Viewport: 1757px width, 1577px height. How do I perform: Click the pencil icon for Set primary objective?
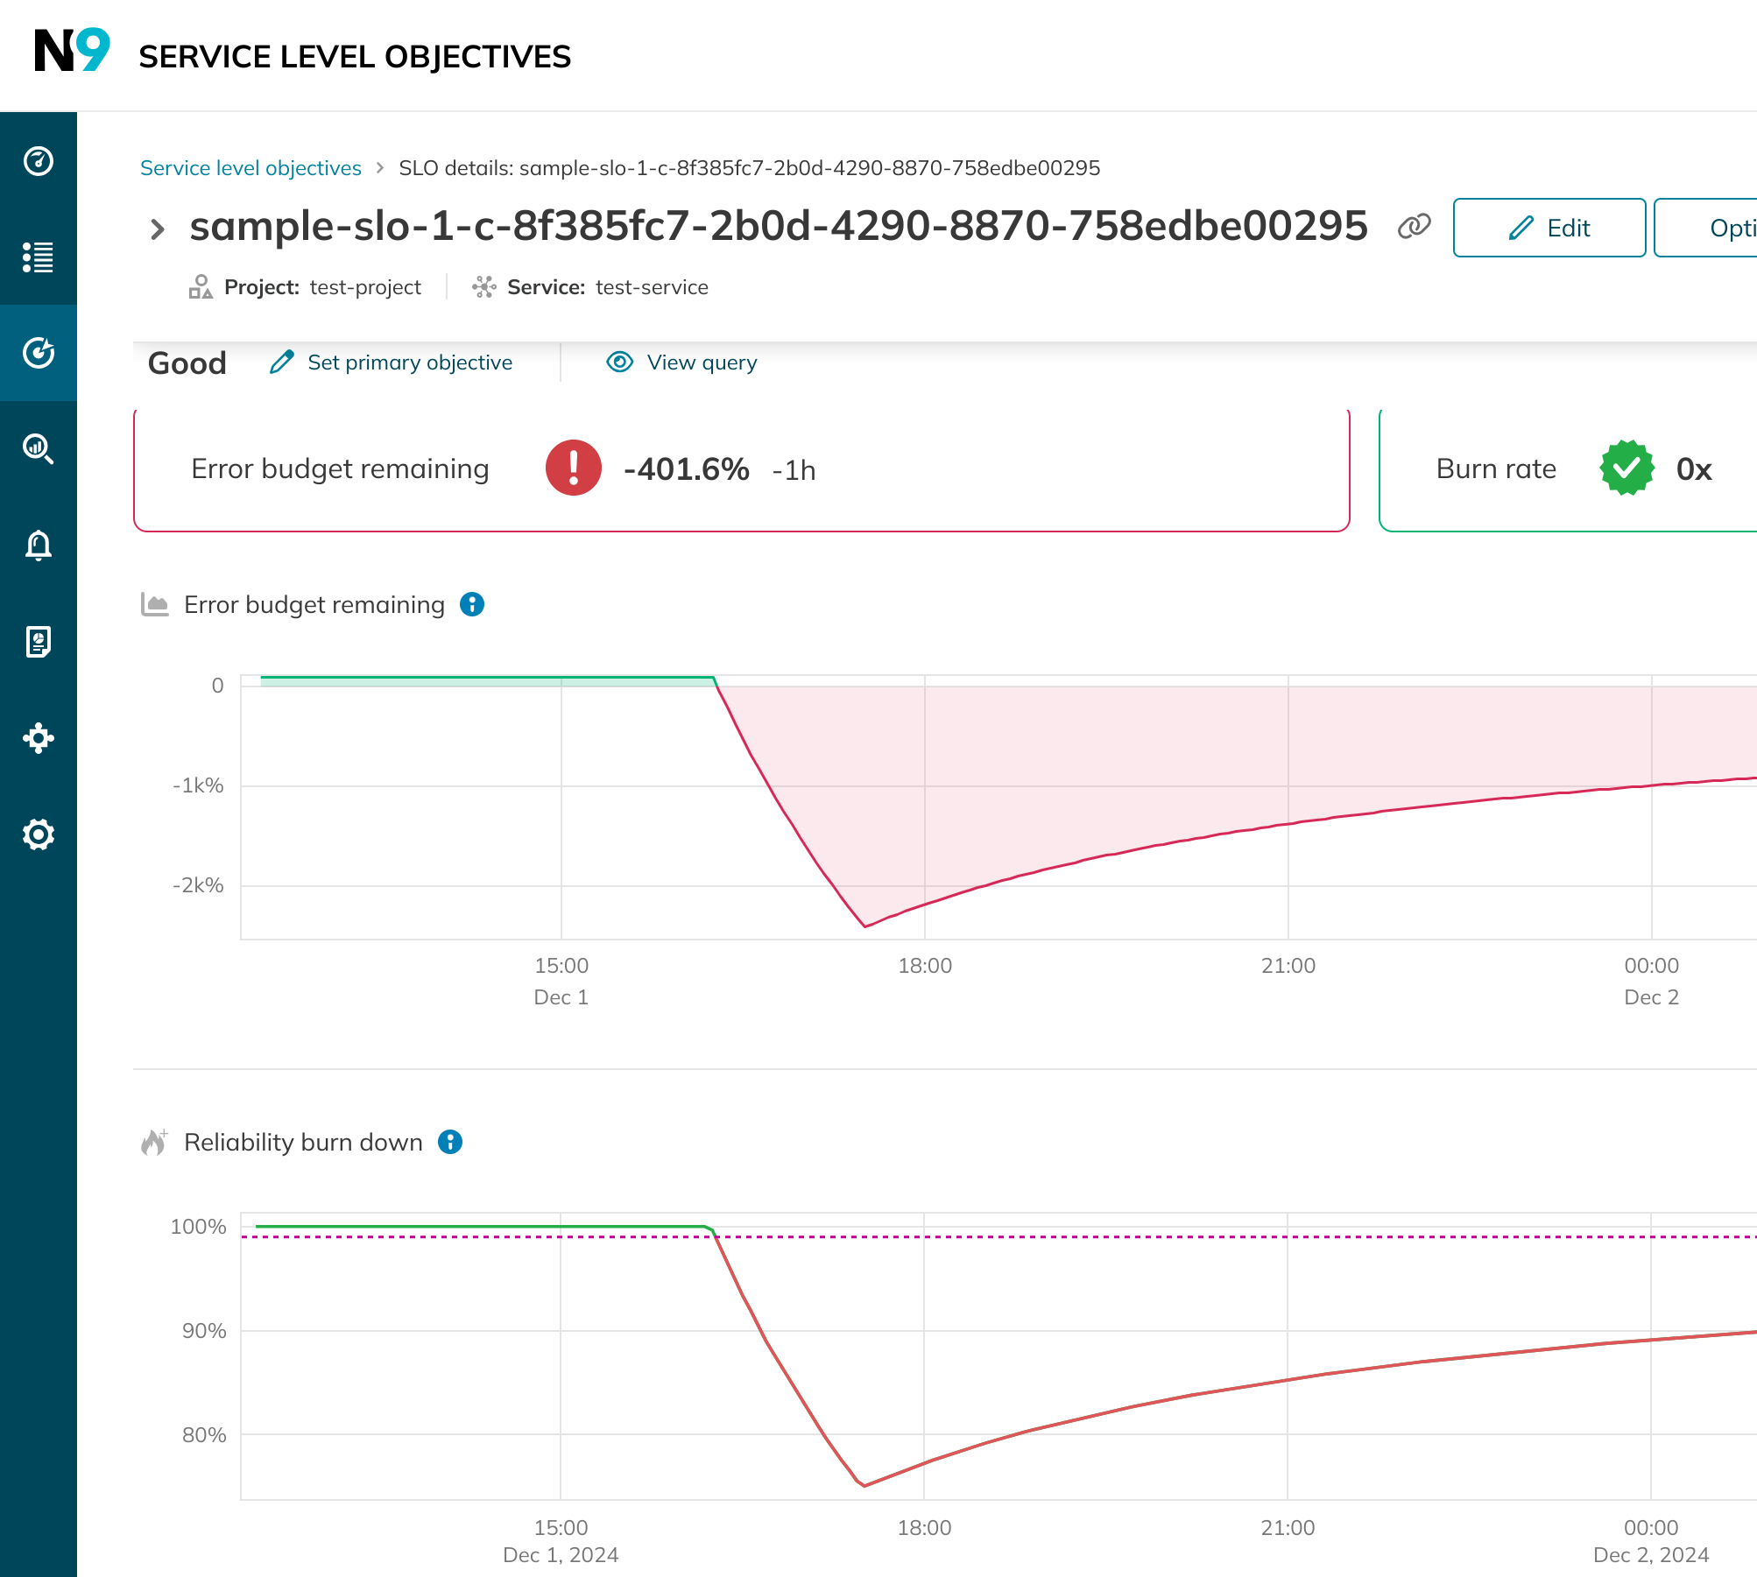point(282,362)
